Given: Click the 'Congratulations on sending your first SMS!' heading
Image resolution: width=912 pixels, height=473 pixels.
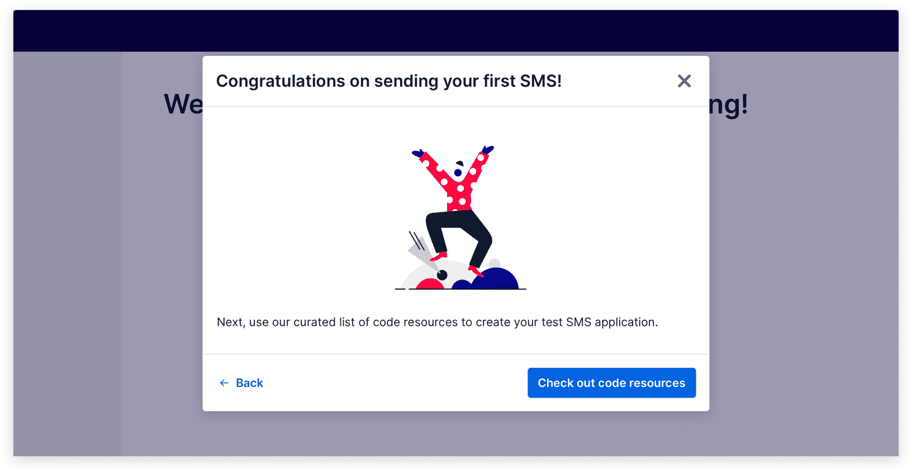Looking at the screenshot, I should point(389,81).
